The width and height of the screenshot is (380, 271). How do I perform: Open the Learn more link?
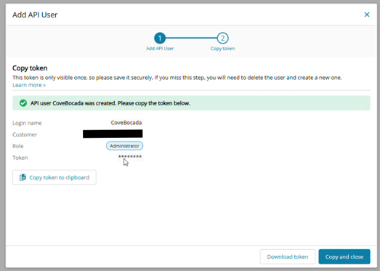(x=29, y=85)
